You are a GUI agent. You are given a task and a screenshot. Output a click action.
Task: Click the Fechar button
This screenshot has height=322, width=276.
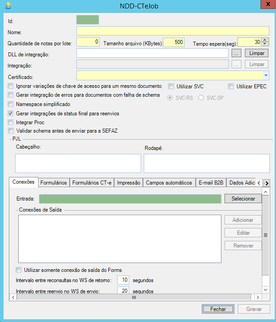(x=218, y=309)
